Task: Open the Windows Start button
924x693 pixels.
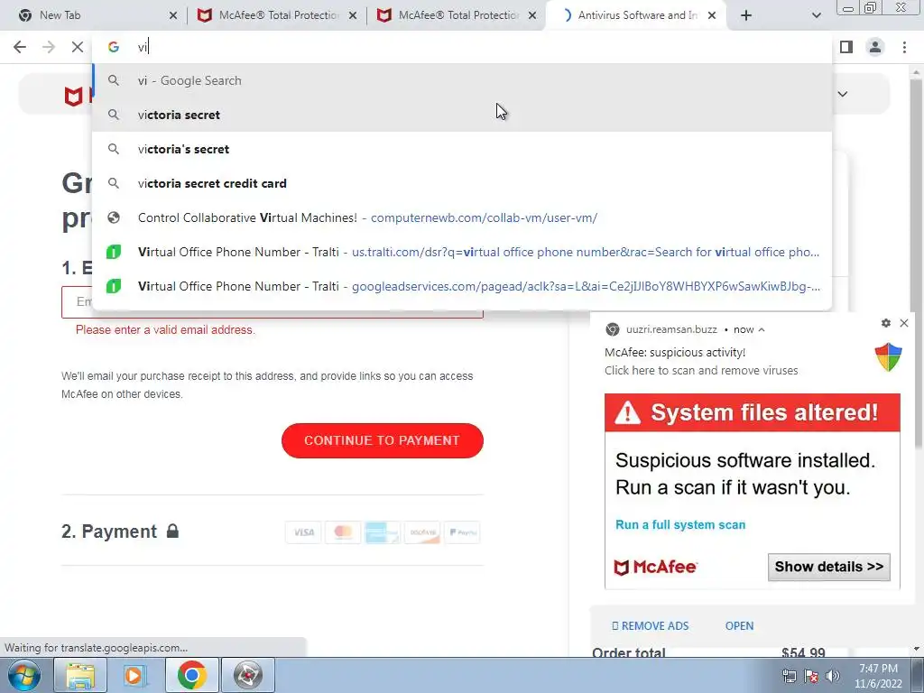Action: pos(24,675)
